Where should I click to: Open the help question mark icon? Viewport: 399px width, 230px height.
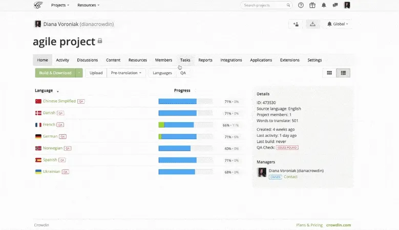(x=301, y=5)
